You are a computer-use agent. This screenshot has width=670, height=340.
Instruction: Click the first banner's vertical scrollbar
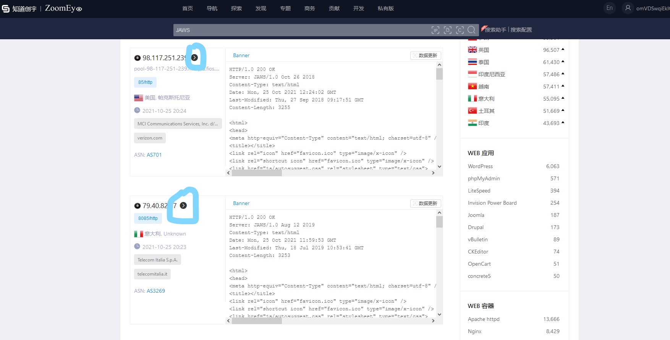click(x=439, y=74)
